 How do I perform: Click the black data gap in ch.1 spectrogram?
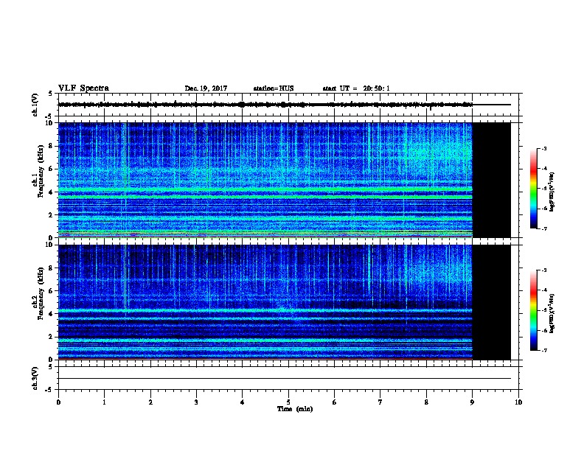pos(492,180)
